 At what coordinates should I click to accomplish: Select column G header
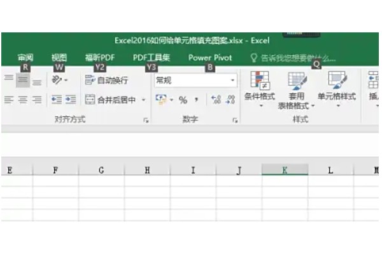101,170
